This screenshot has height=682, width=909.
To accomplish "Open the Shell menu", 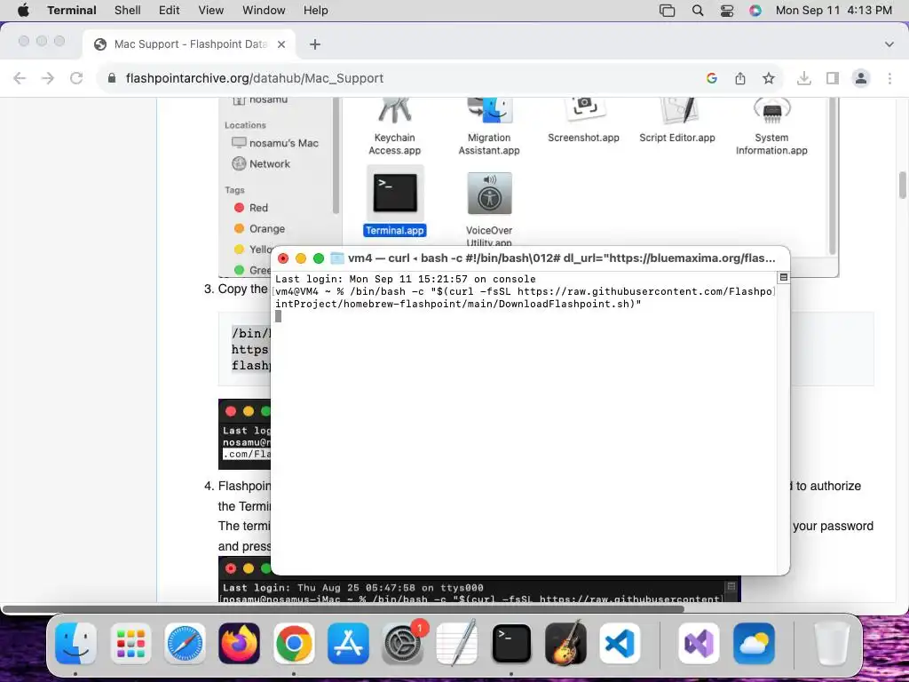I will tap(128, 11).
